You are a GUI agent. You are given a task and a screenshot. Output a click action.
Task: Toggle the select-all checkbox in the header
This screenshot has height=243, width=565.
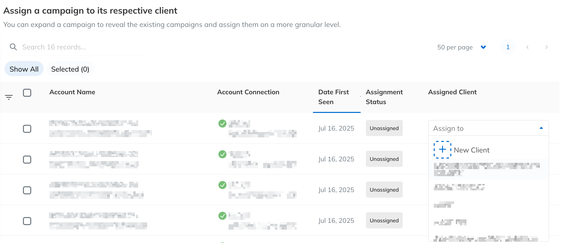coord(27,93)
